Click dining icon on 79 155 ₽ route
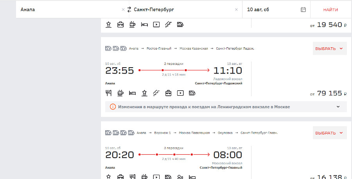Screen dimensions: 352x179 click(109, 93)
